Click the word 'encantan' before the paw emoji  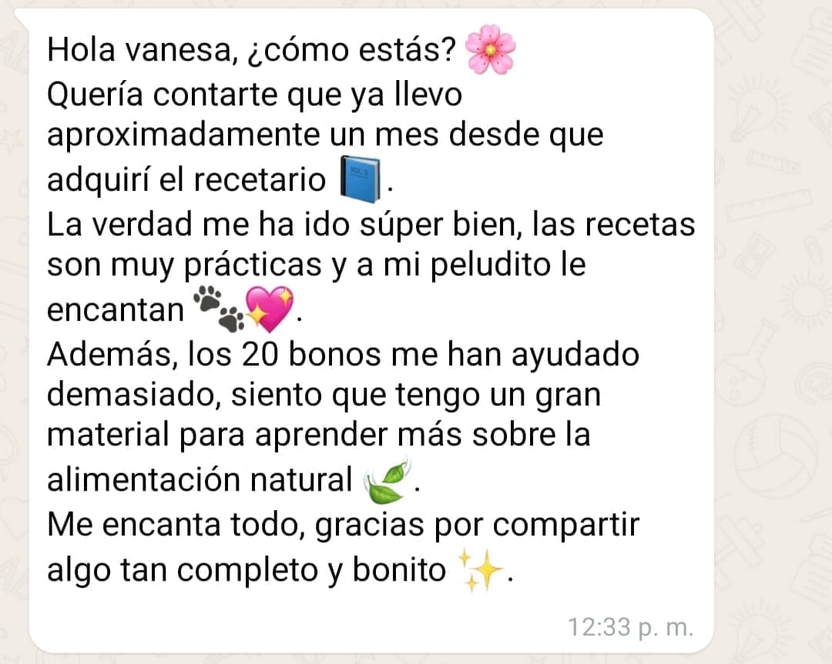pos(115,310)
